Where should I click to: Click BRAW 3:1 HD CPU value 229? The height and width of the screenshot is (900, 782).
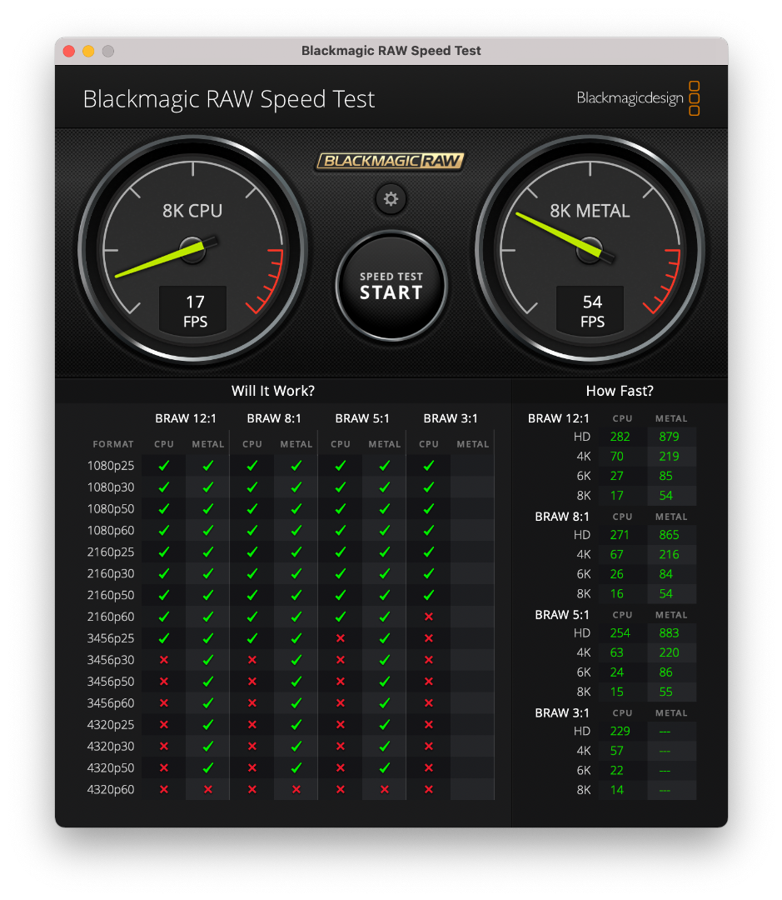(x=620, y=732)
